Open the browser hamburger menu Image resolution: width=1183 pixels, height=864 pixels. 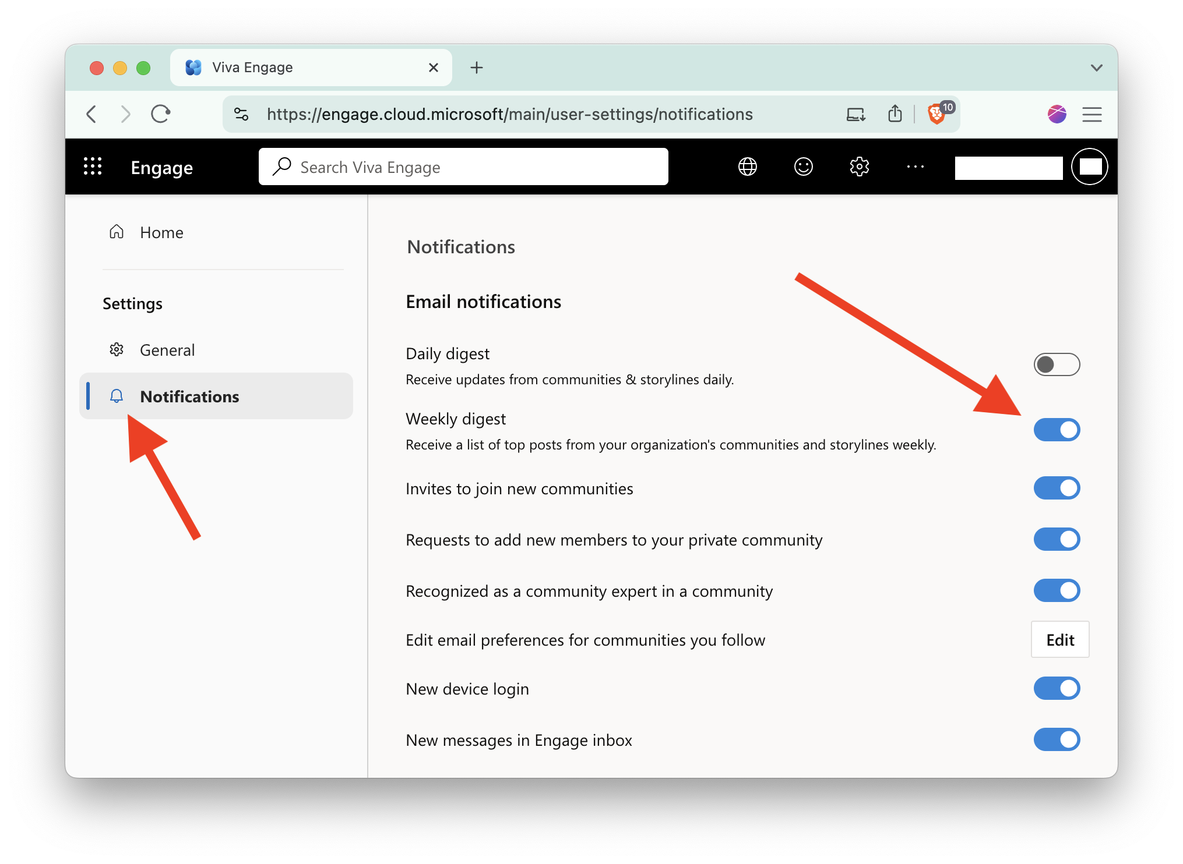(x=1092, y=114)
